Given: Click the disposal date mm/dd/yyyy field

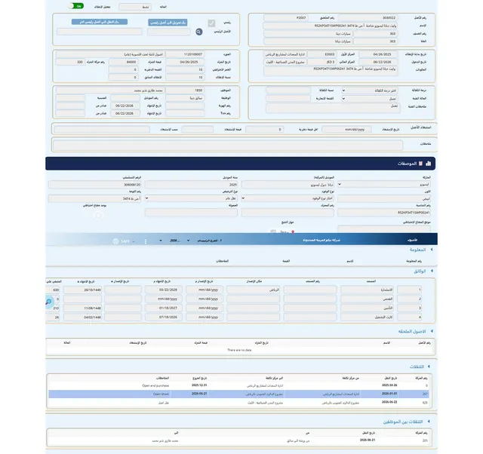Looking at the screenshot, I should tap(346, 129).
